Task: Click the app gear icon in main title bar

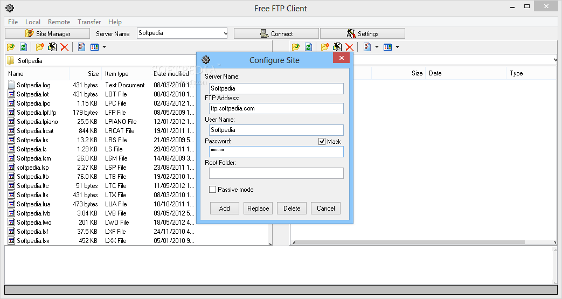Action: pos(10,8)
